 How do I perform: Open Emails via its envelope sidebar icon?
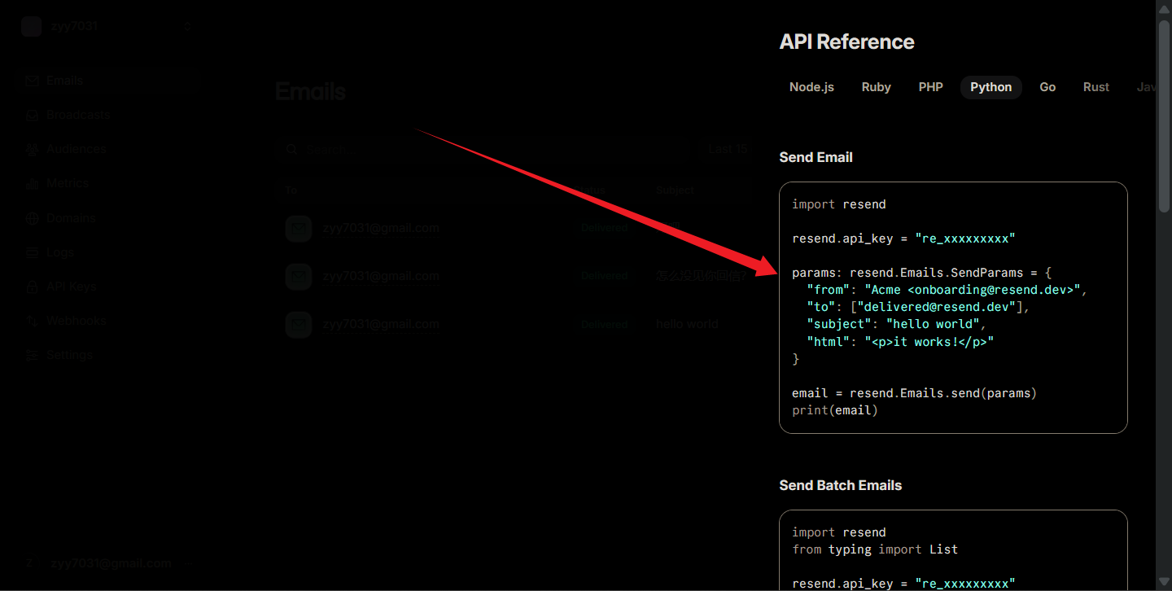(x=33, y=81)
